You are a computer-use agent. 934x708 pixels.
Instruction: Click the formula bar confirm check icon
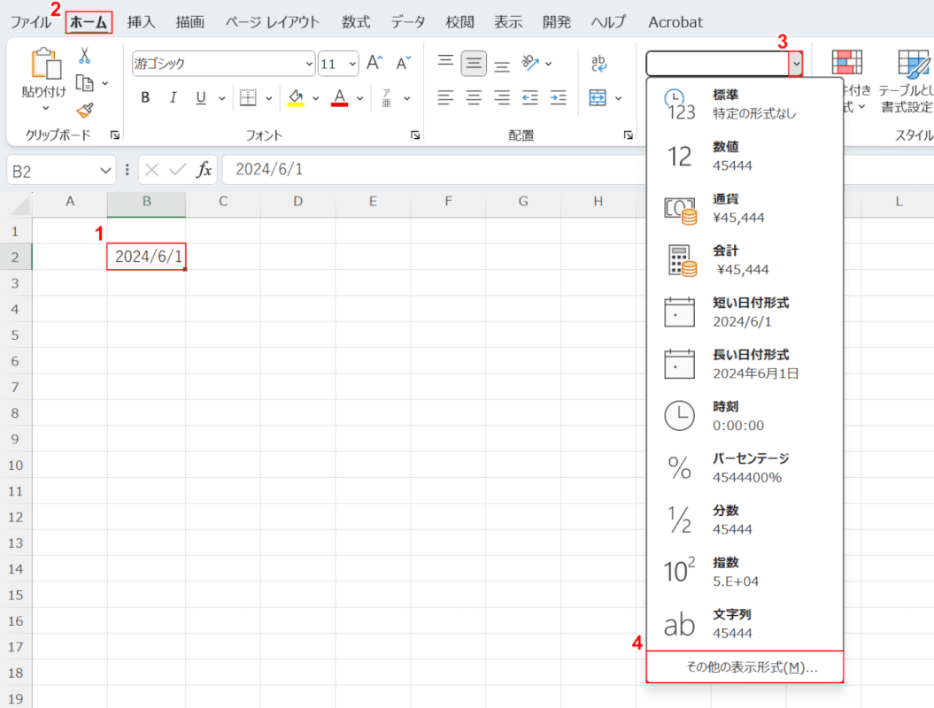click(178, 170)
